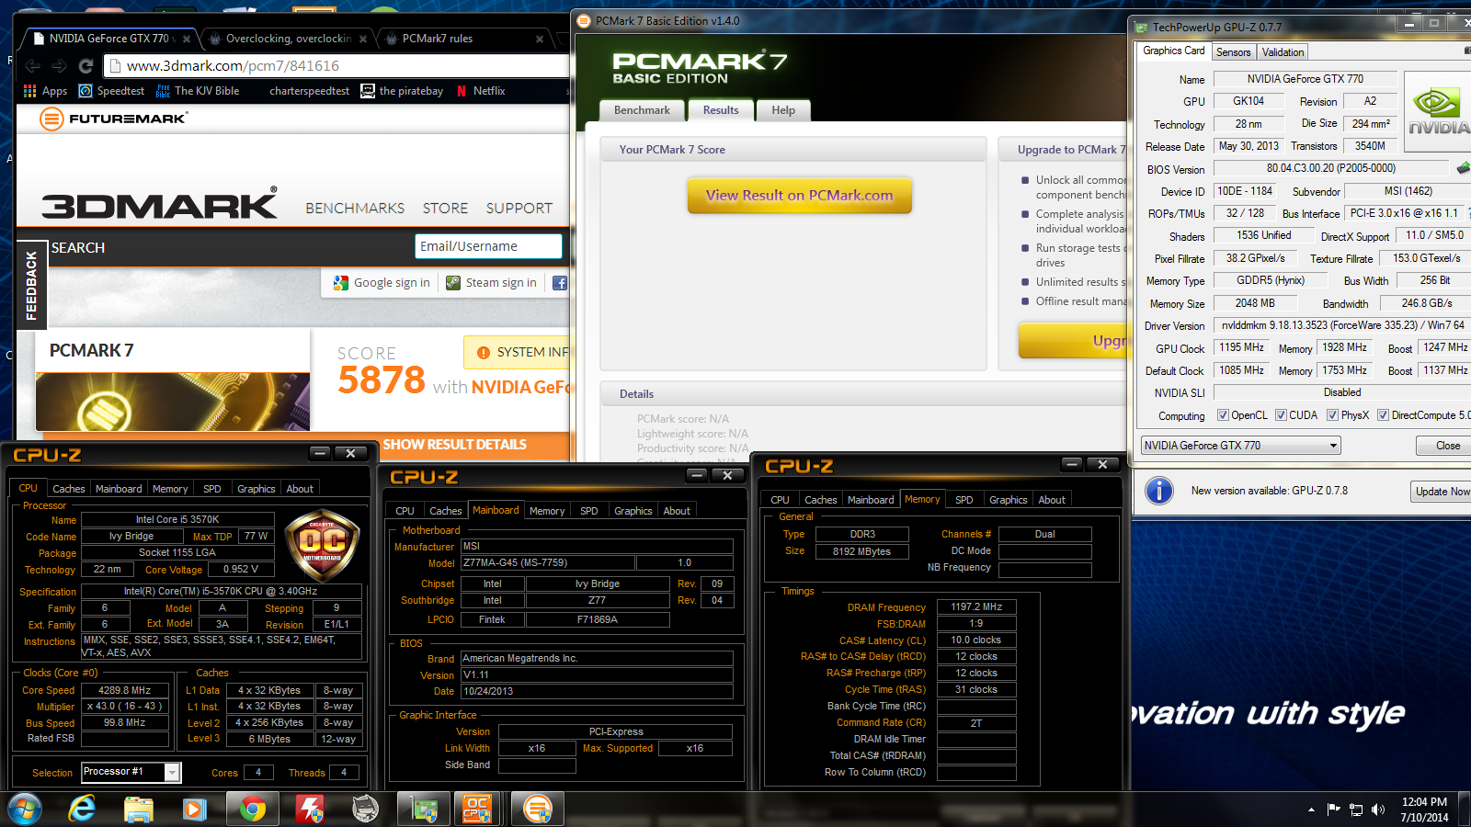Open the NVIDIA GeForce GTX 770 GPU dropdown
Image resolution: width=1471 pixels, height=827 pixels.
point(1241,446)
